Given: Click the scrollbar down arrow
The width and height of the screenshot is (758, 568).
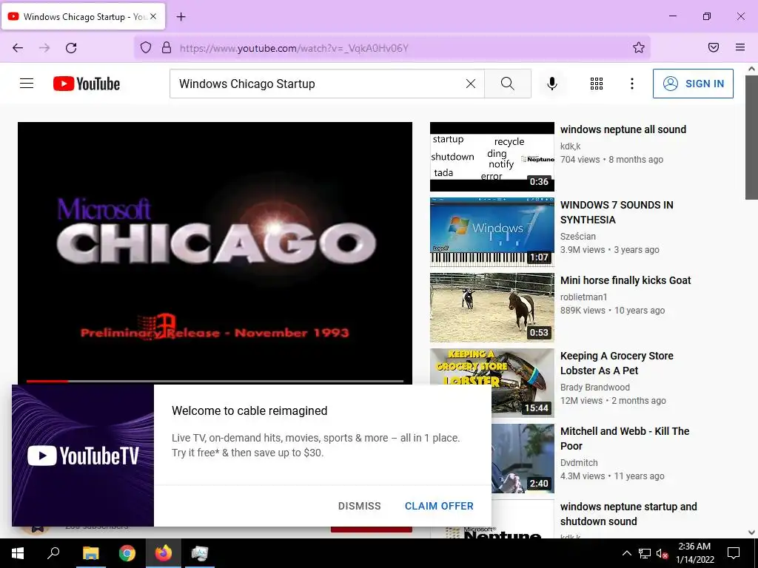Looking at the screenshot, I should click(751, 532).
